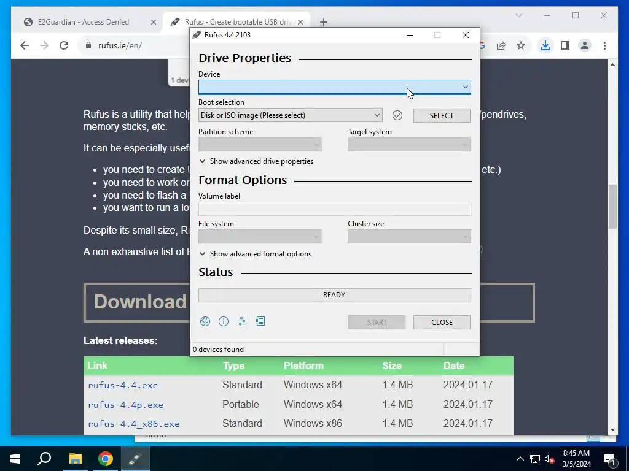
Task: View site information lock icon in Chrome
Action: [88, 45]
